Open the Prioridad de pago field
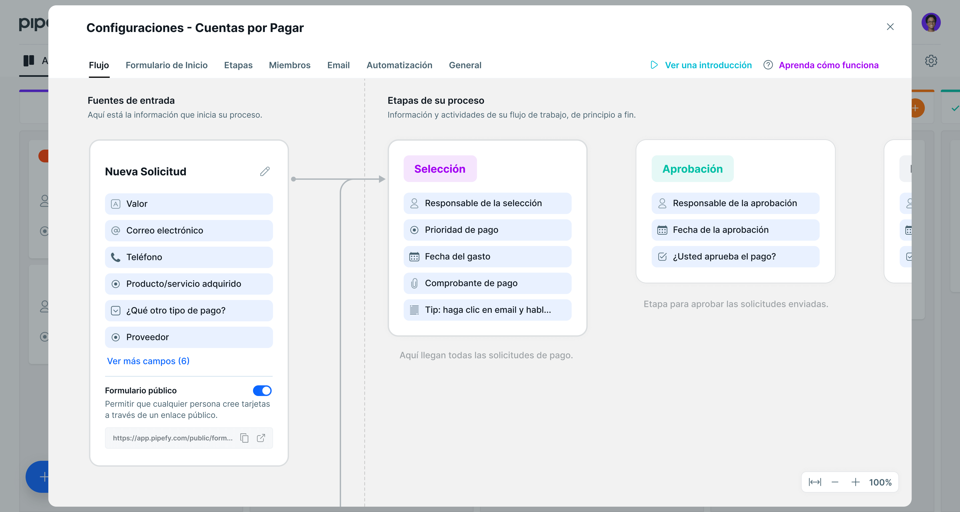This screenshot has height=512, width=960. tap(487, 230)
